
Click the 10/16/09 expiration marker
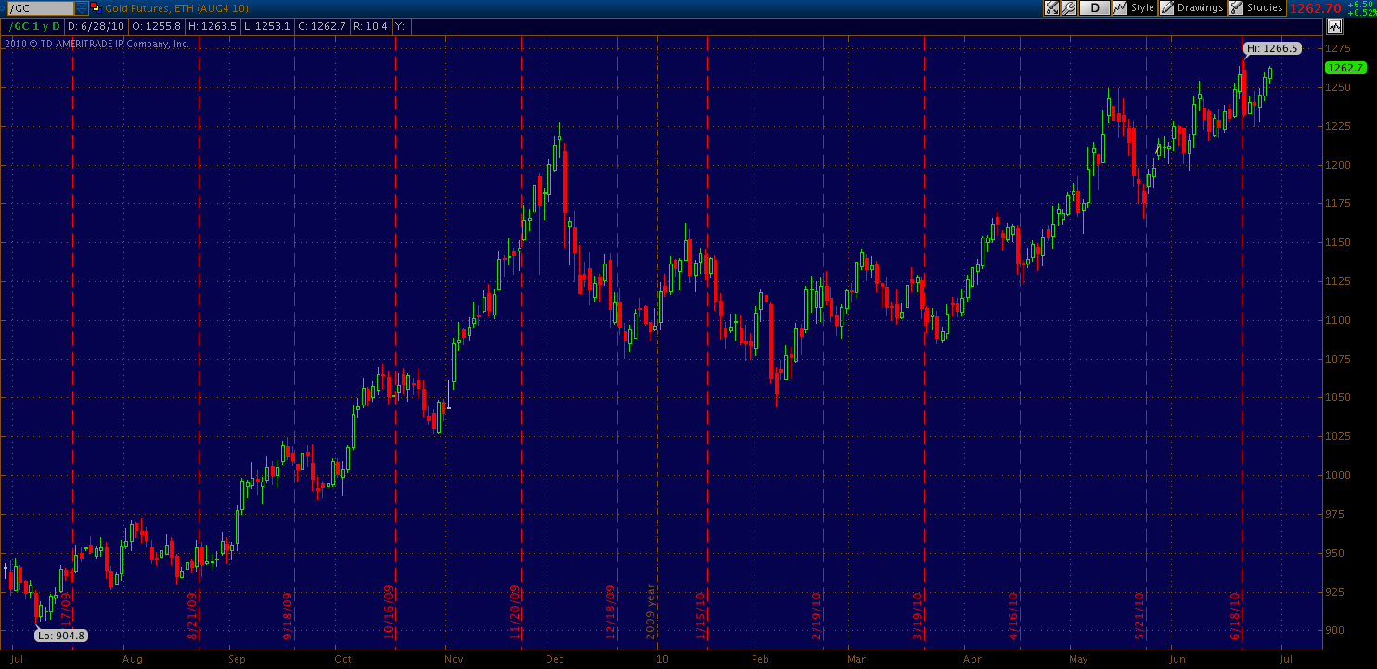point(390,613)
